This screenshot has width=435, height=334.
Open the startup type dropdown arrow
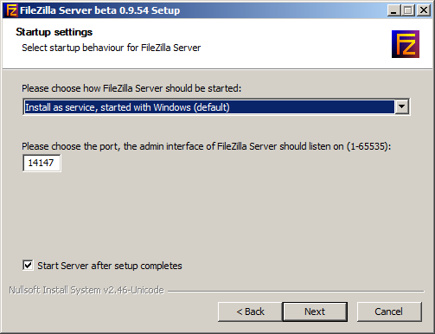401,106
